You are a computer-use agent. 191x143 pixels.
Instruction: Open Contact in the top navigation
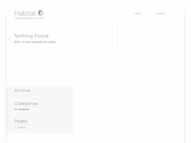pos(161,14)
